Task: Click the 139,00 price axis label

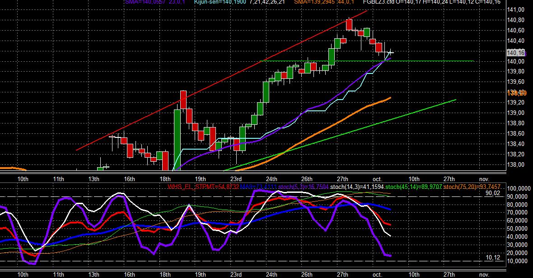Action: pyautogui.click(x=515, y=113)
